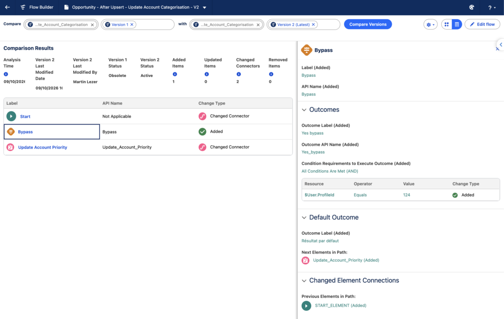
Task: Open the help question mark menu
Action: pos(492,7)
